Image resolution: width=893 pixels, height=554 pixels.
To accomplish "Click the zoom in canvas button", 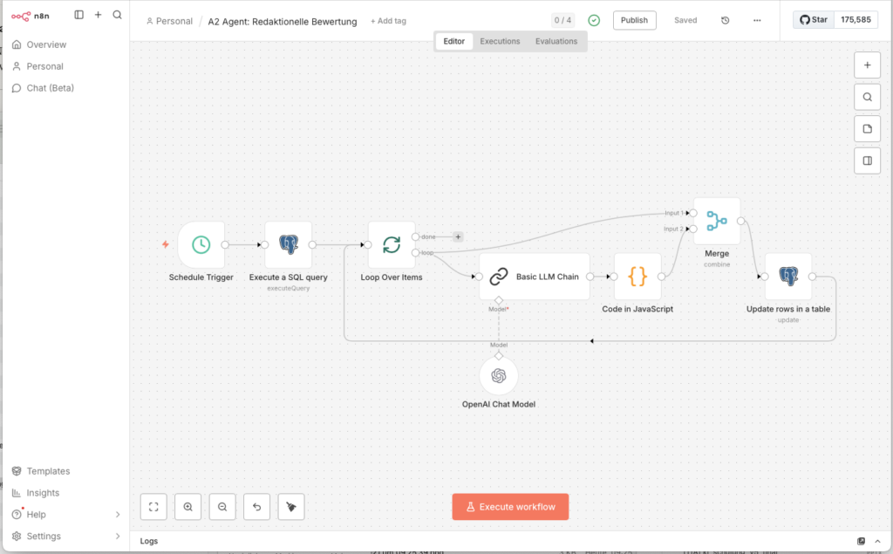I will (187, 506).
